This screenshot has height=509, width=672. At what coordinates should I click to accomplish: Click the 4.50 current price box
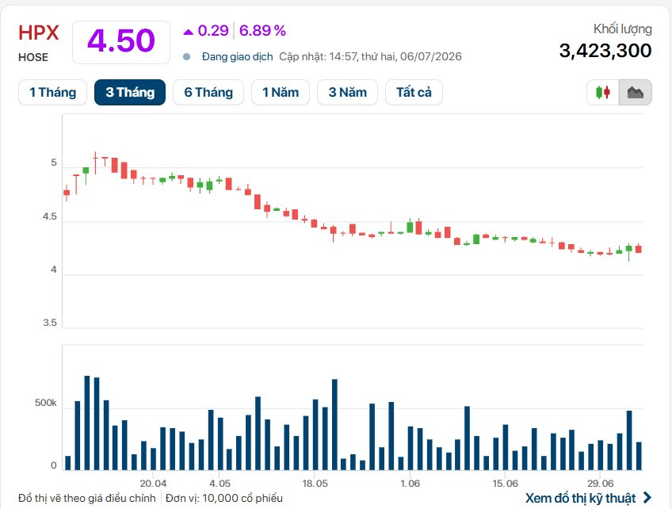tap(121, 42)
